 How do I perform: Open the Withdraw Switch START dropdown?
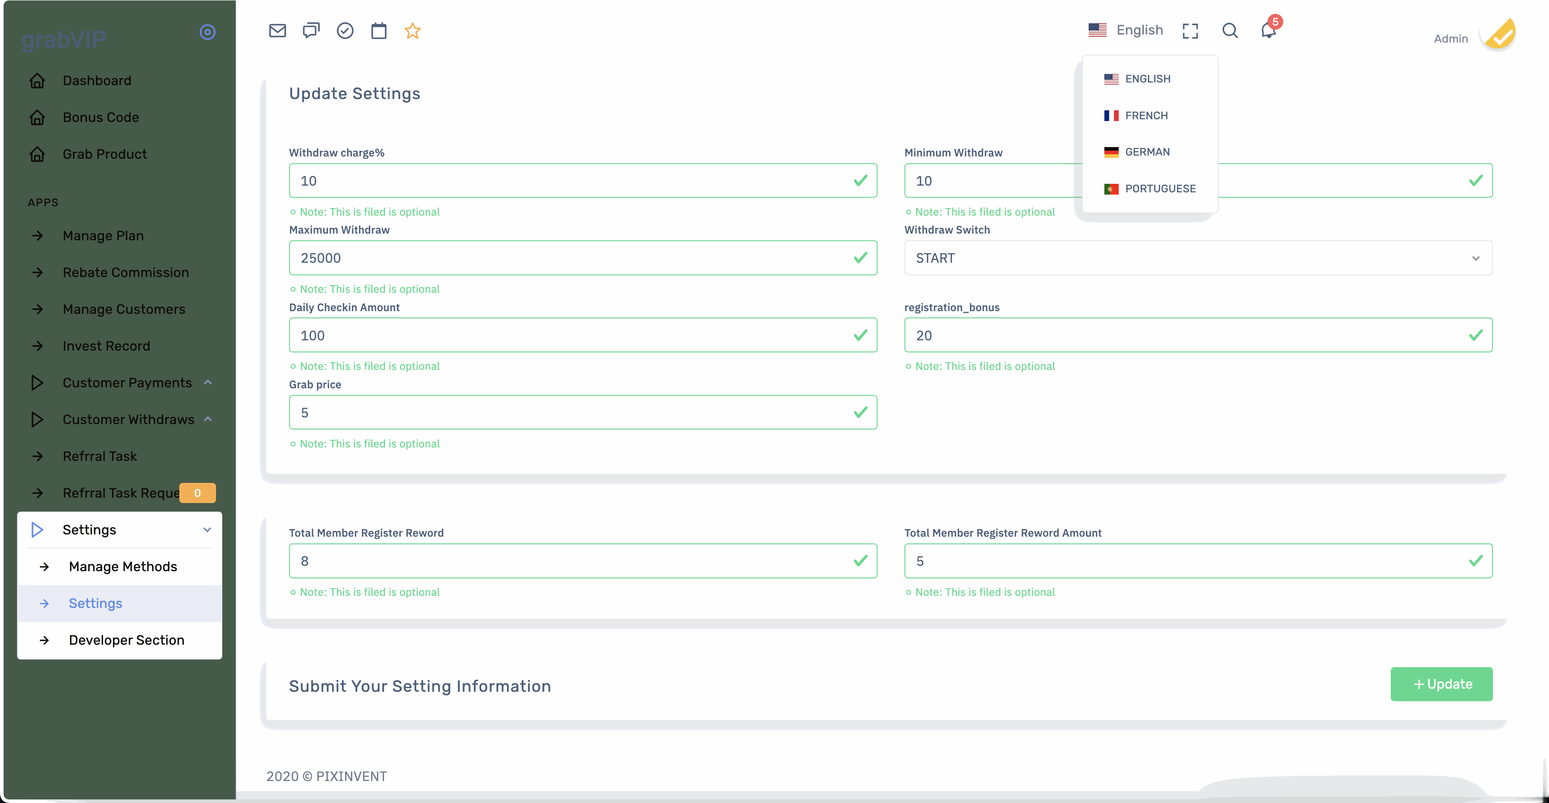coord(1197,258)
